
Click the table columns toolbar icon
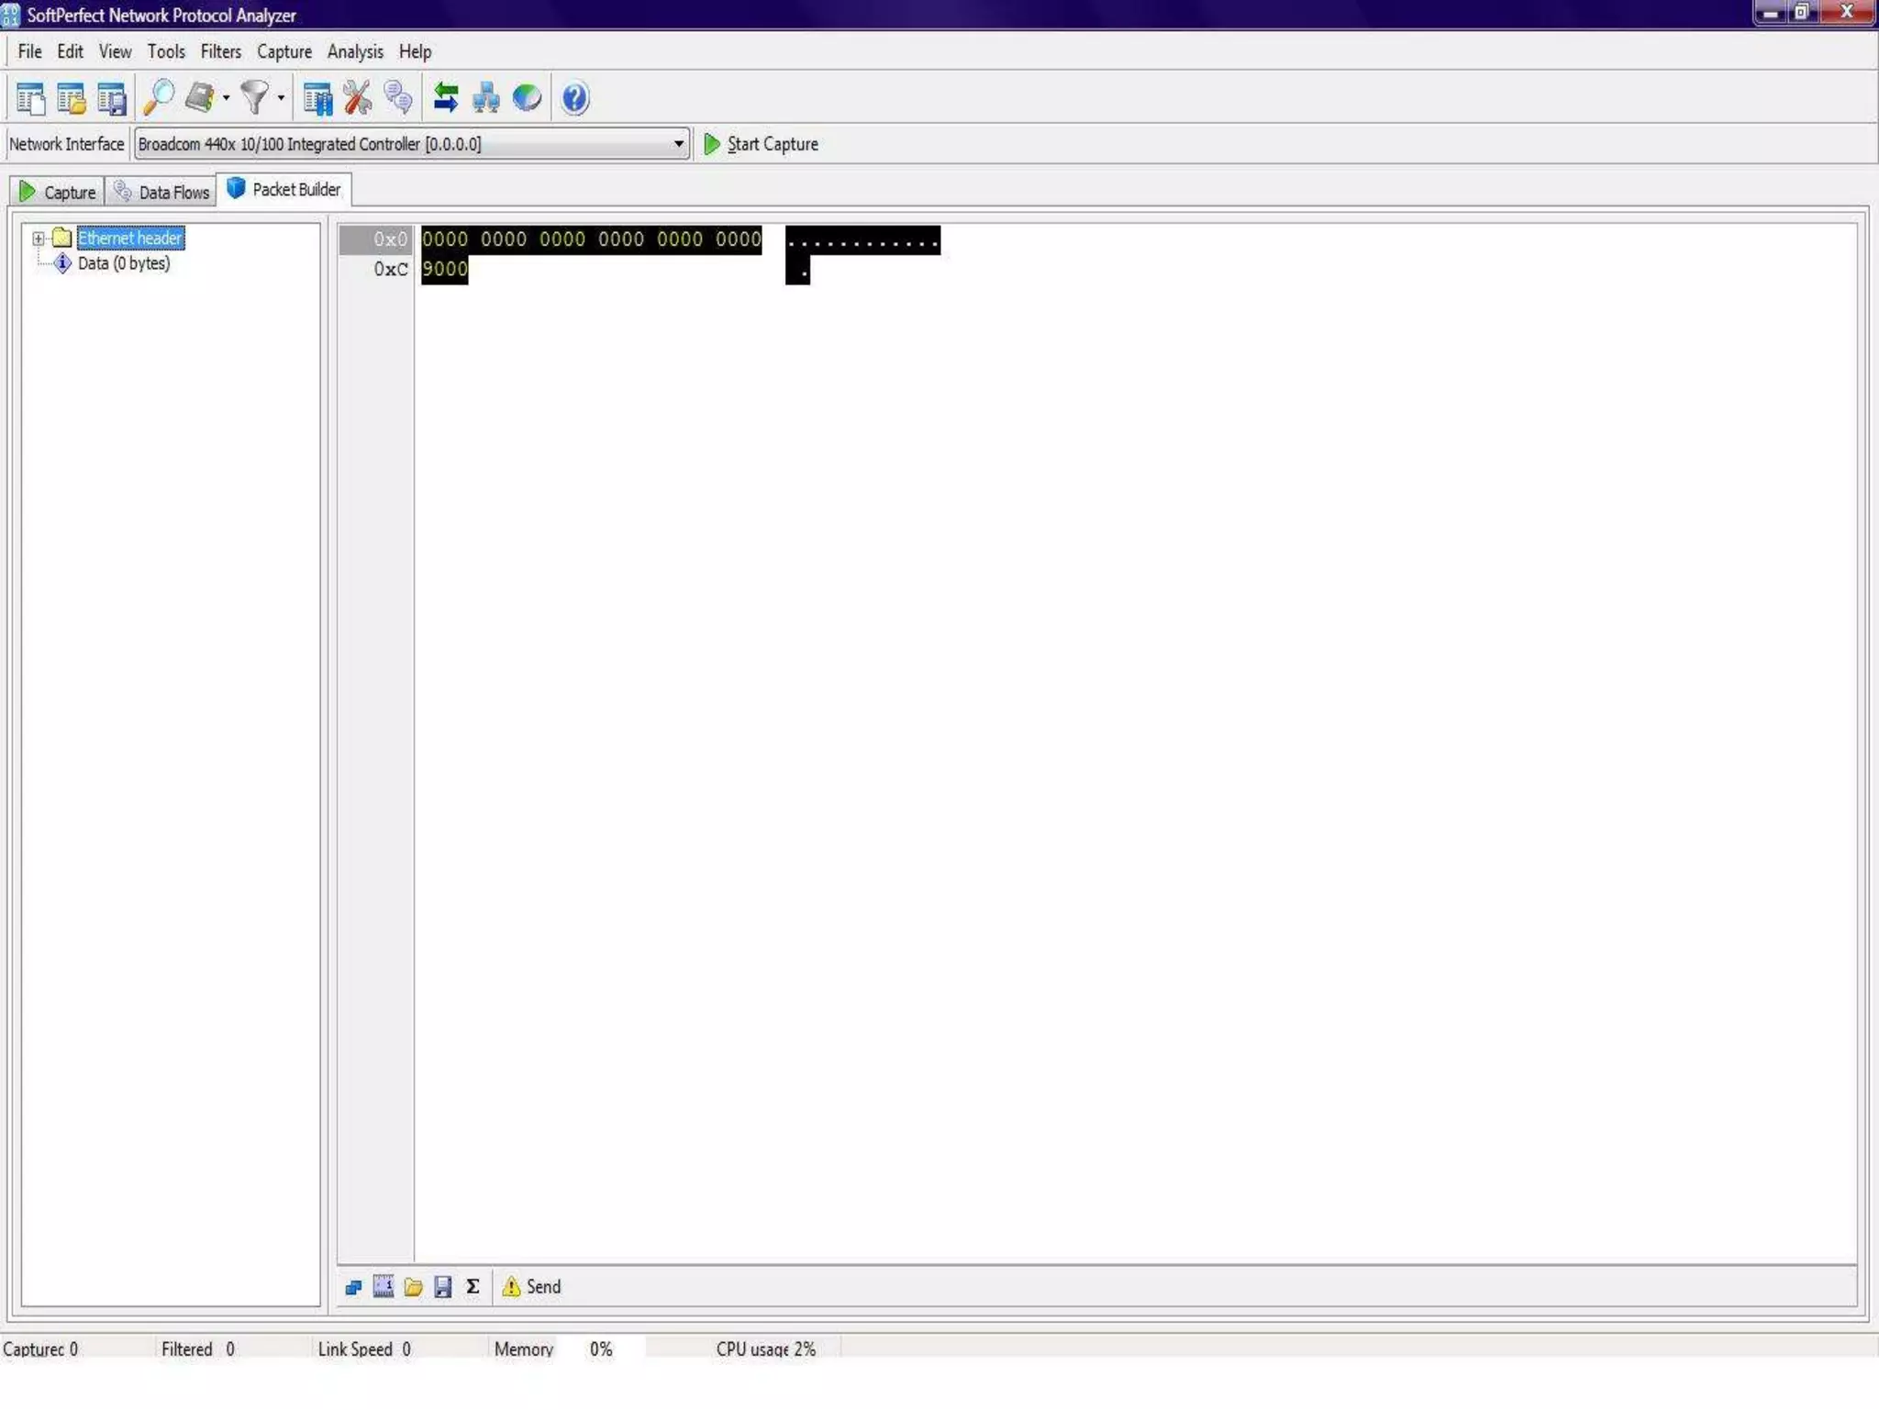(x=317, y=98)
